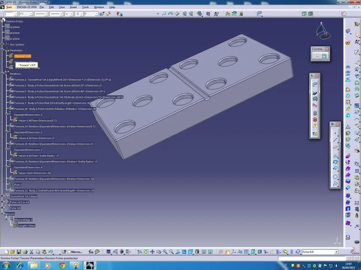This screenshot has width=361, height=270.
Task: Open the Start menu in CATIA
Action: (9, 7)
